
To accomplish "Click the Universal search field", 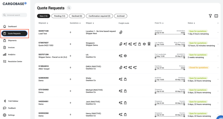I will pyautogui.click(x=14, y=15).
